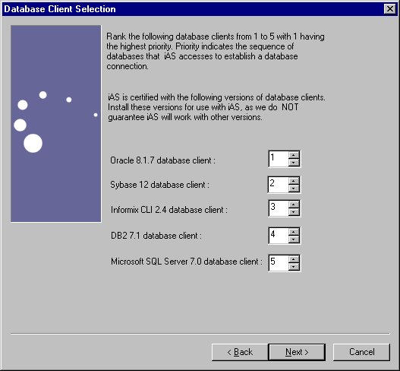The image size is (400, 371).
Task: Close the Database Client Selection dialog
Action: [390, 9]
